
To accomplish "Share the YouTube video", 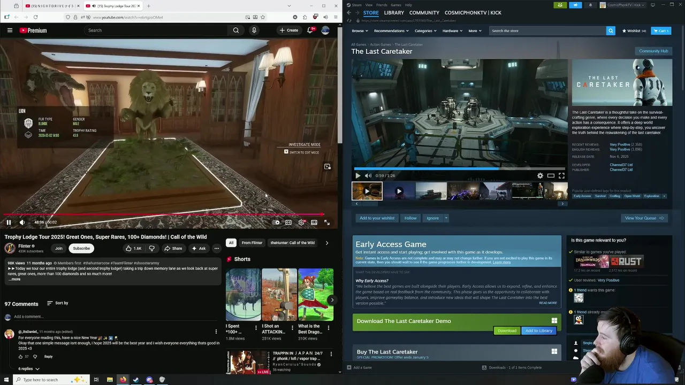I will tap(173, 248).
